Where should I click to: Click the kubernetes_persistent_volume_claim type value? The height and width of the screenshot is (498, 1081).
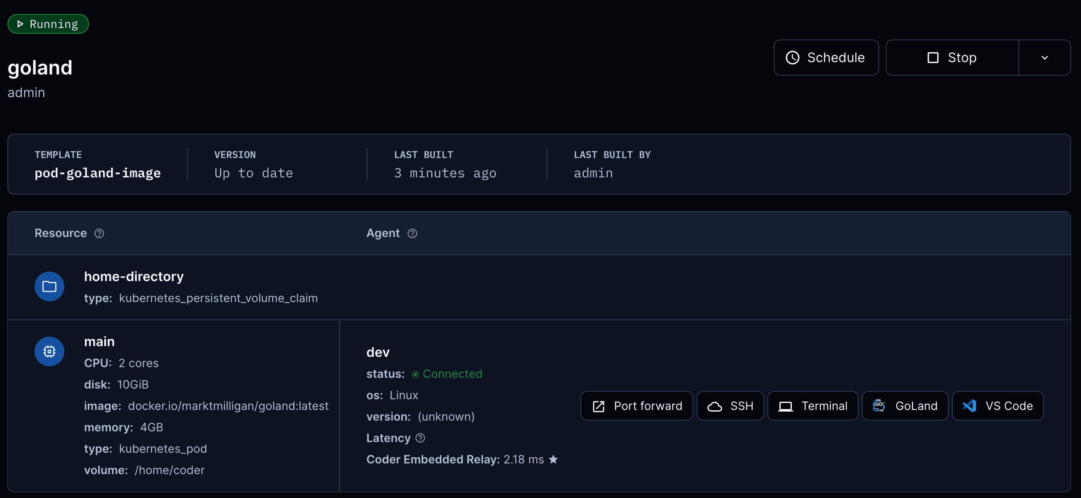pos(218,298)
